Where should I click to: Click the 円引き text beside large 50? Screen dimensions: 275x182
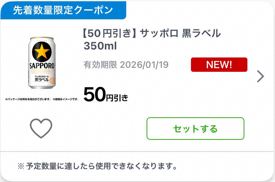(117, 98)
